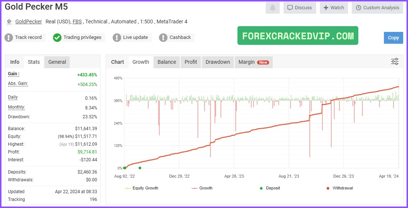Open the chart settings sliders icon
Image resolution: width=408 pixels, height=208 pixels.
[395, 62]
